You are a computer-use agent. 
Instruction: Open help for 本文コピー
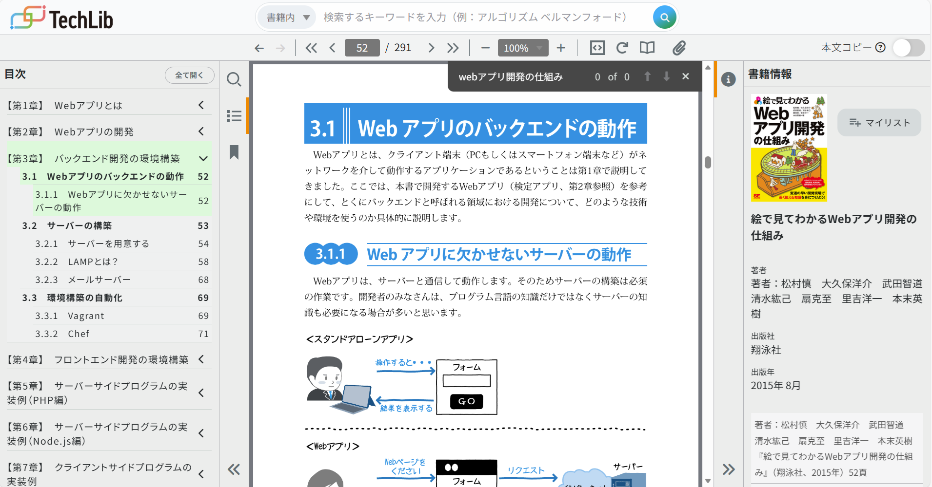[x=880, y=47]
